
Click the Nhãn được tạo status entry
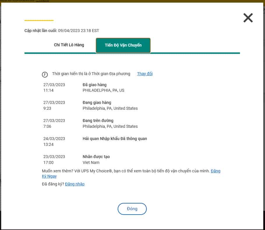pyautogui.click(x=96, y=157)
